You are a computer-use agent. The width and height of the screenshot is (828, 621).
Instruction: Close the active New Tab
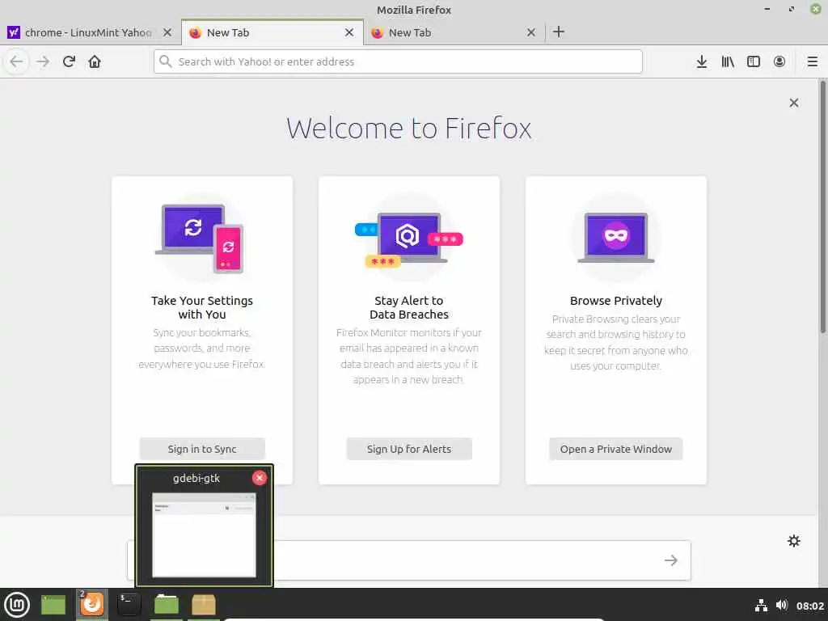click(x=349, y=32)
